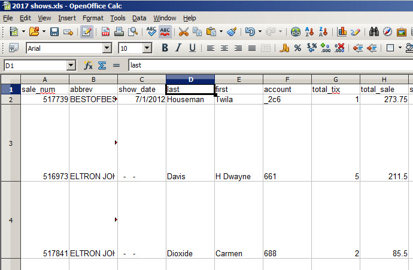
Task: Justify text alignment
Action: [252, 48]
